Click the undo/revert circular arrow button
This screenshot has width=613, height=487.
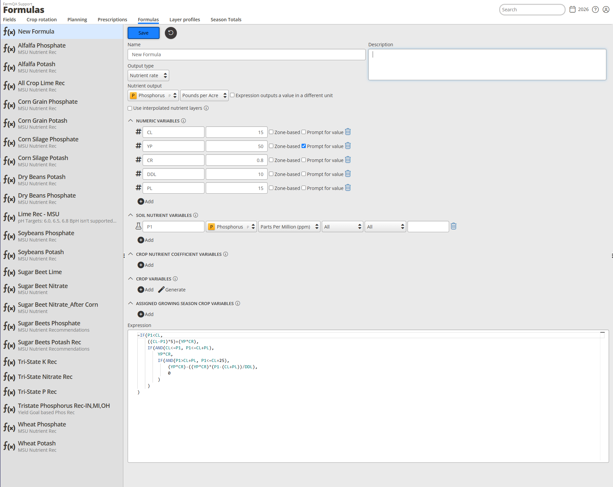coord(171,33)
